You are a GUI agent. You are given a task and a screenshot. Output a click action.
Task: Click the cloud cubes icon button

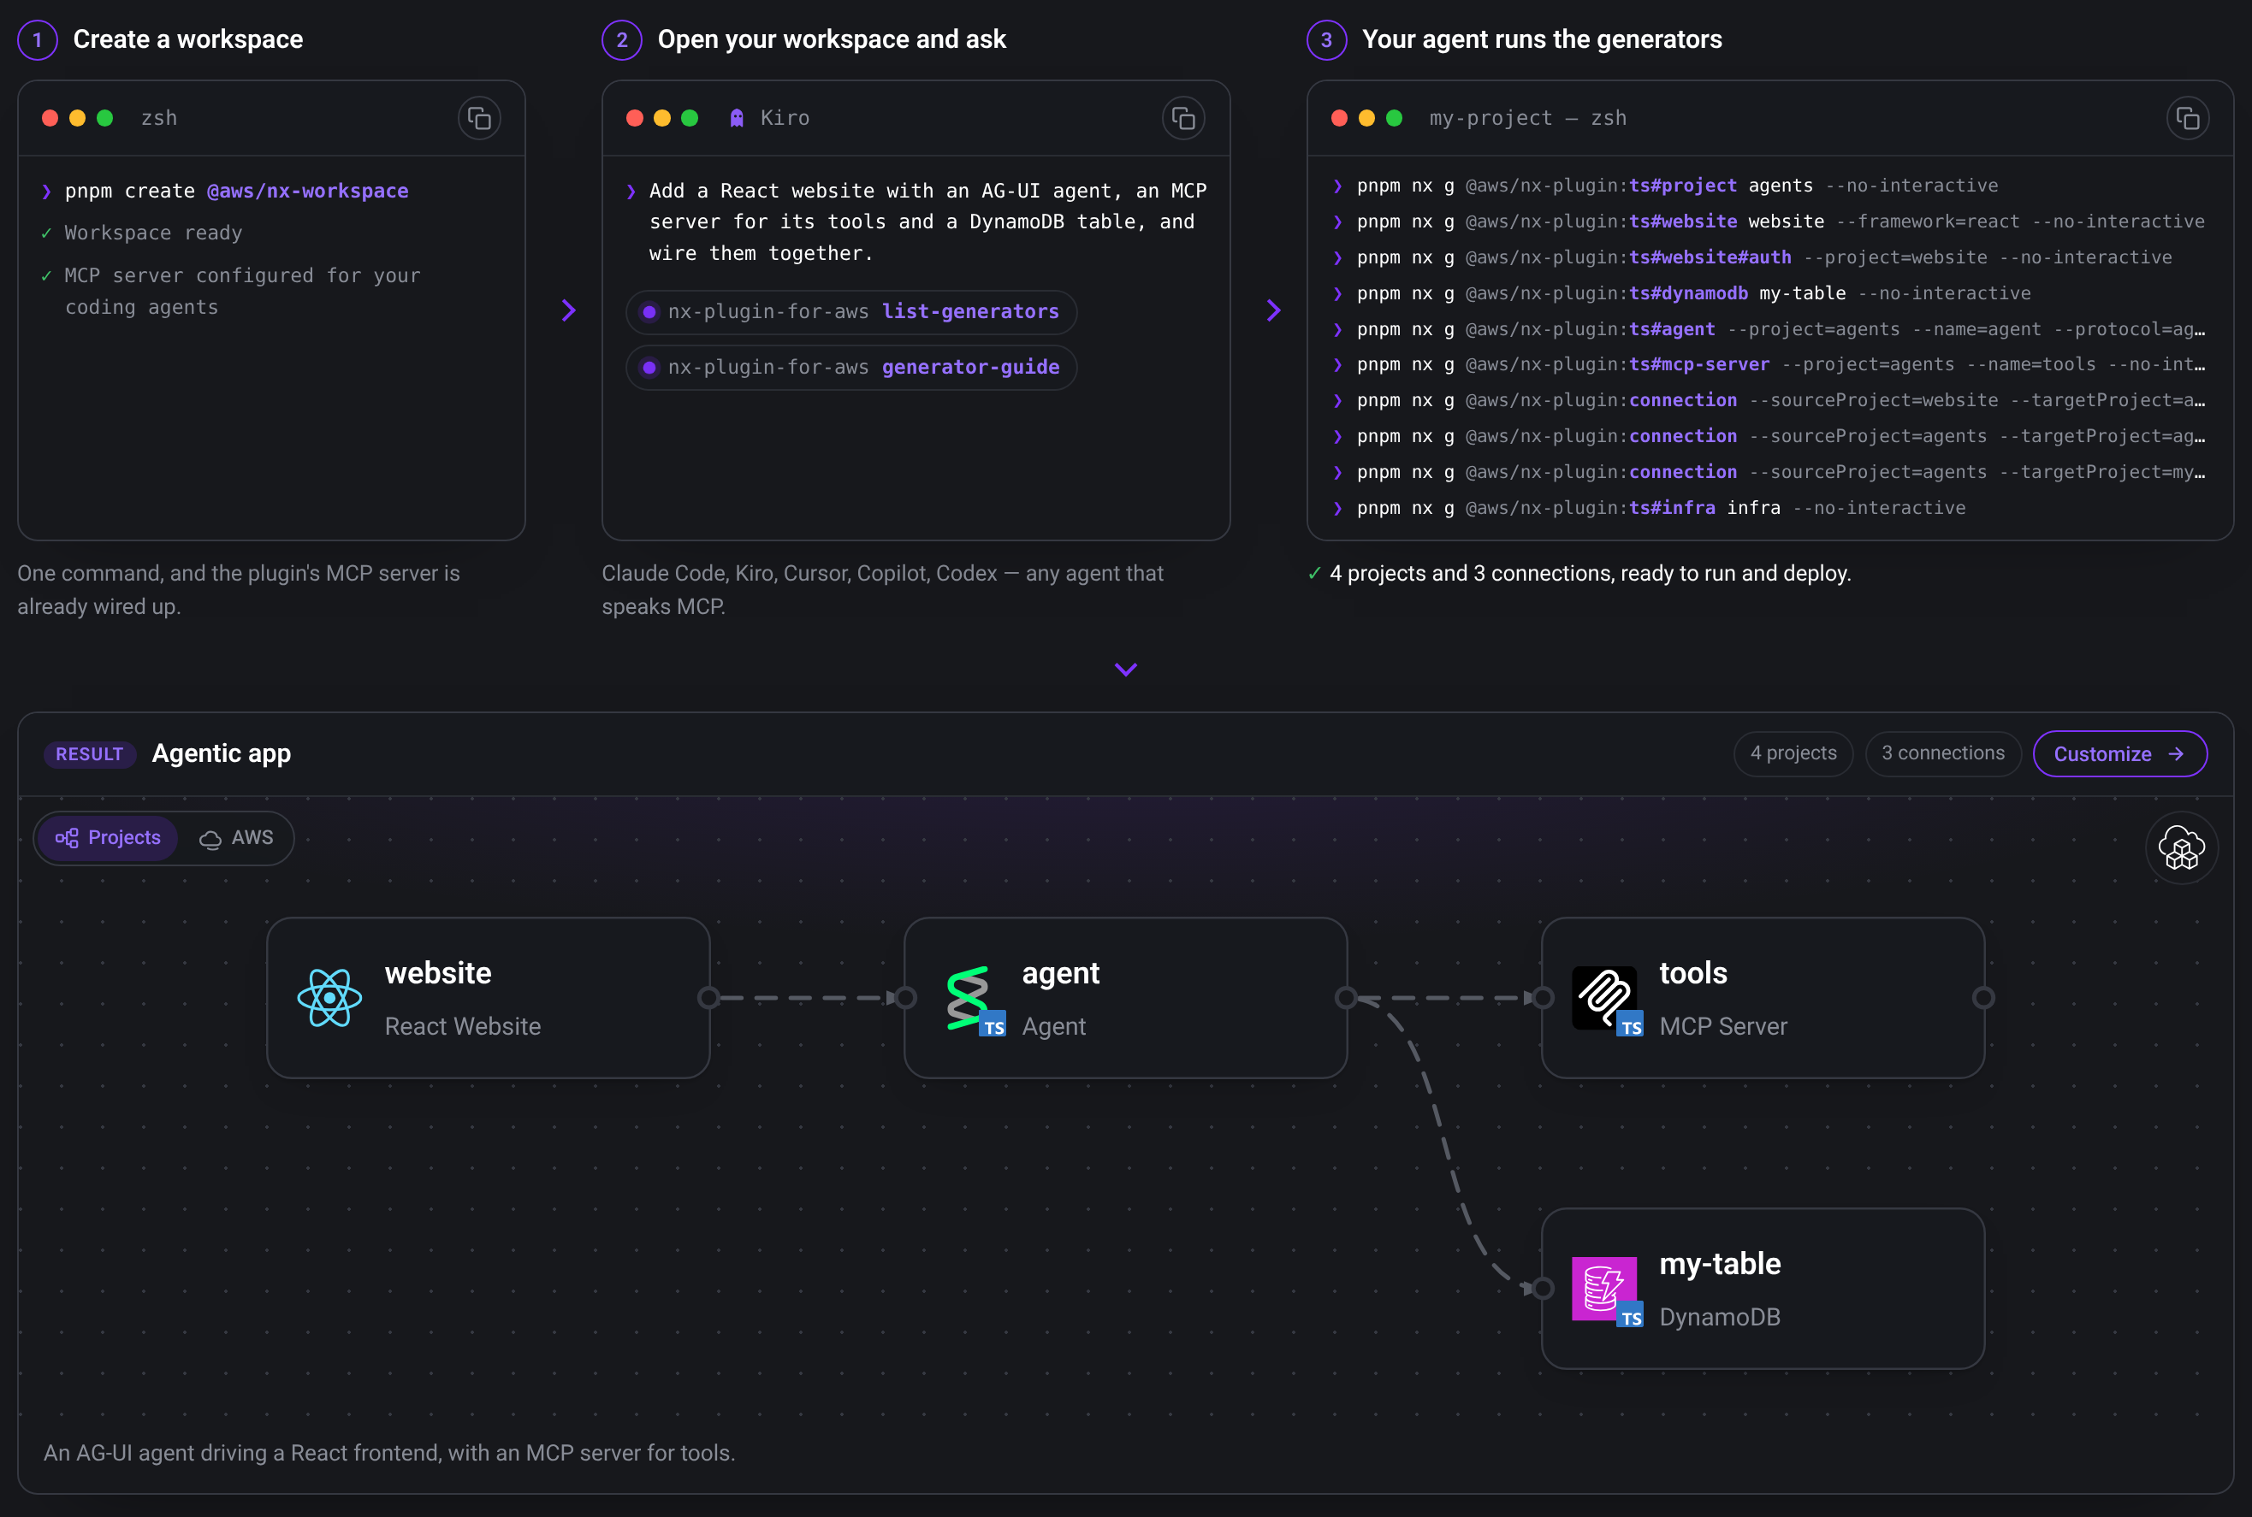click(2181, 847)
